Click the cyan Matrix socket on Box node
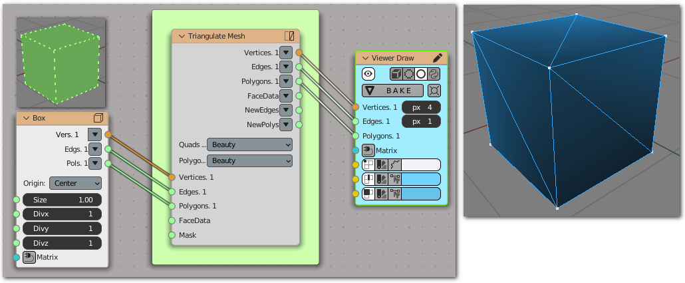Viewport: 685px width, 283px height. [x=17, y=257]
